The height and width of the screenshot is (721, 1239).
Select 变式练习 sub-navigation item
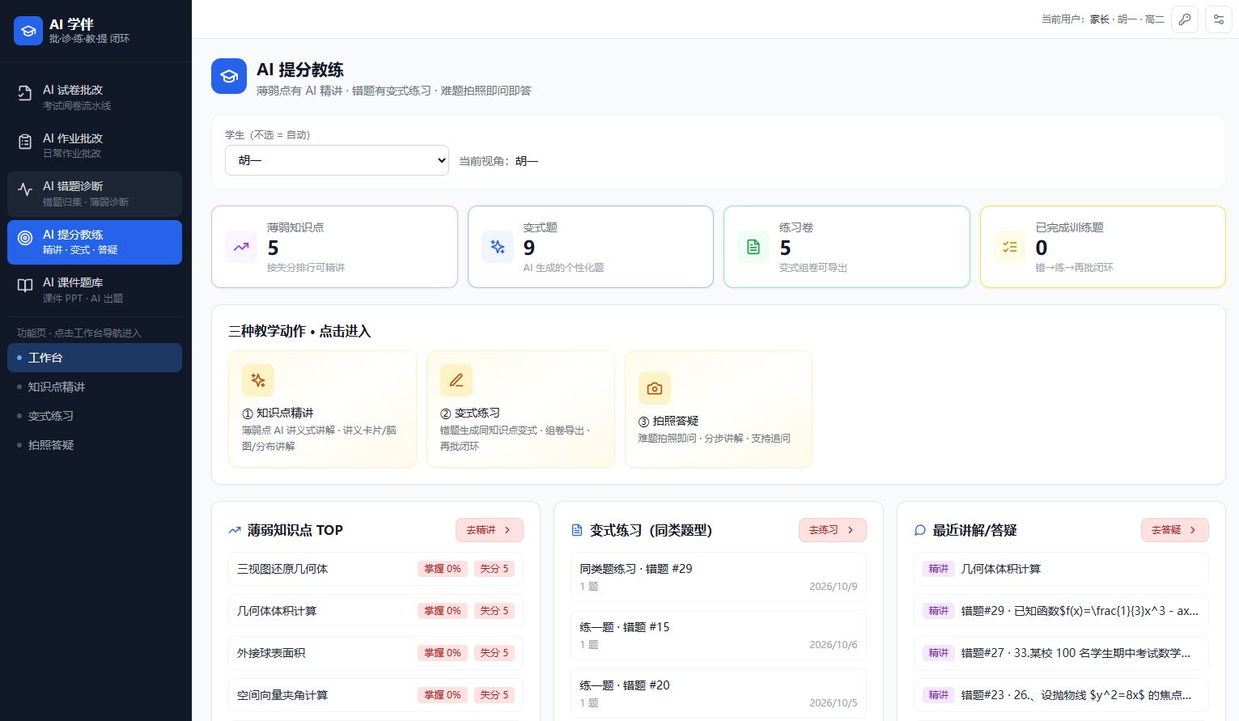(x=95, y=416)
